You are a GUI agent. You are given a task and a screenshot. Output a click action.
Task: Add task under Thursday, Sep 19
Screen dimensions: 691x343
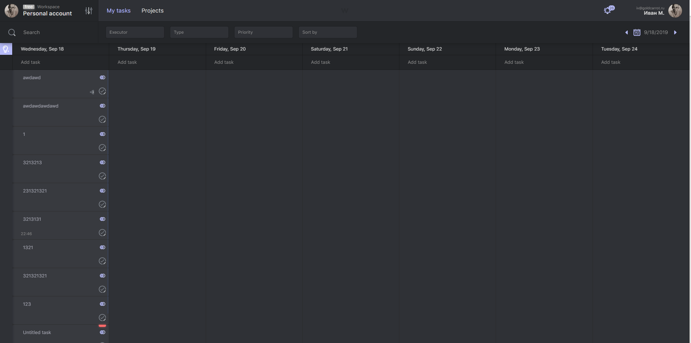tap(127, 62)
